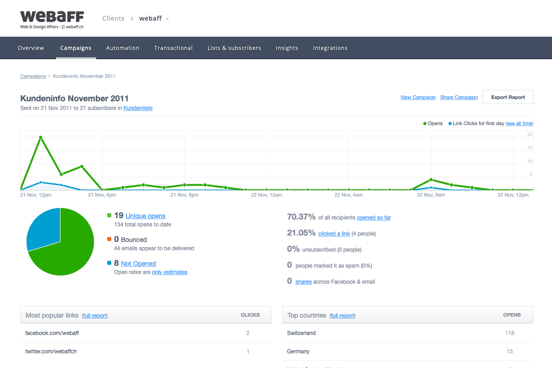Click the peak opens point on the chart

tap(41, 137)
